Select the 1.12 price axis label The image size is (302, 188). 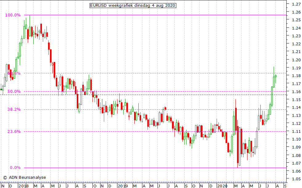pyautogui.click(x=296, y=124)
